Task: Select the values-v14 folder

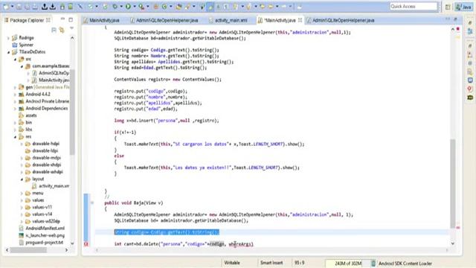Action: point(42,214)
